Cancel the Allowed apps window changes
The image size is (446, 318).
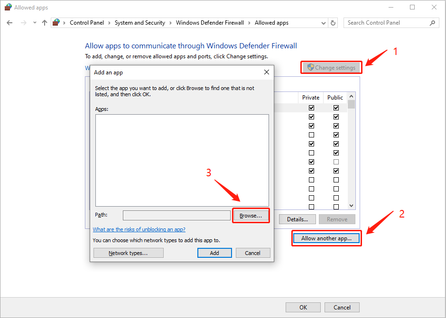coord(342,307)
